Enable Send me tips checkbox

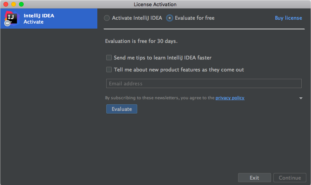(x=109, y=58)
